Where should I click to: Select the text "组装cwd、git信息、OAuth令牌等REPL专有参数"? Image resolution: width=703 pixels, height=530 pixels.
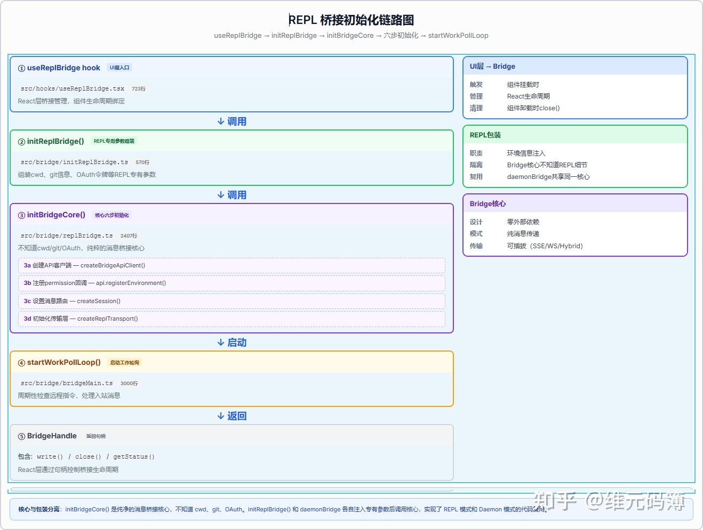87,175
